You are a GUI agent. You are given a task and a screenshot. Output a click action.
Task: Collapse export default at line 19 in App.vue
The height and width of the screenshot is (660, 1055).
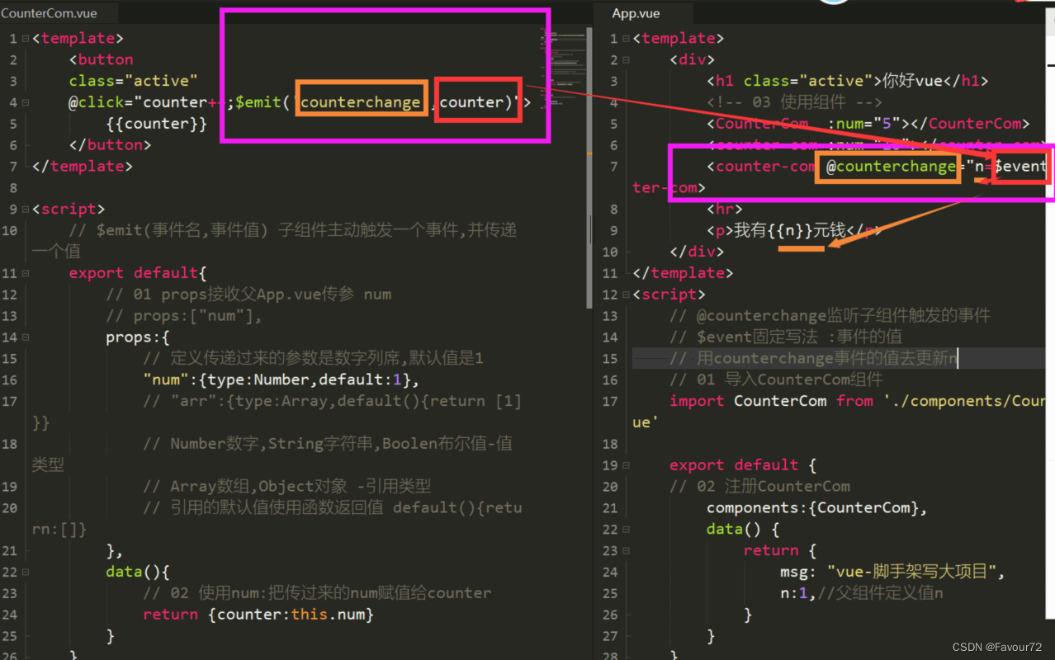click(627, 466)
